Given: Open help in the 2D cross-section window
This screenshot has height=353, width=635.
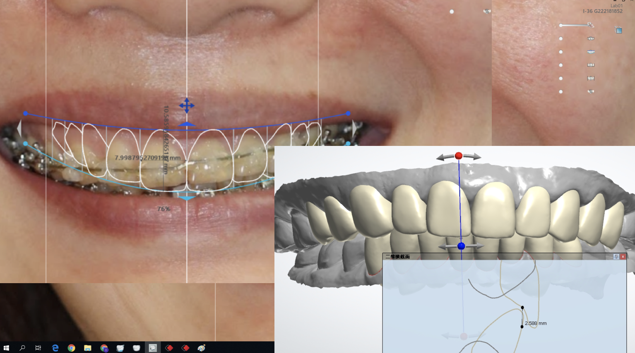Looking at the screenshot, I should point(616,257).
